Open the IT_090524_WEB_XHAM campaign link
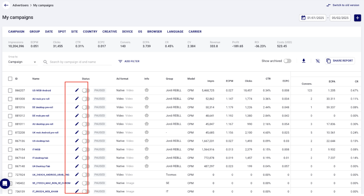This screenshot has height=196, width=364. coord(45,192)
